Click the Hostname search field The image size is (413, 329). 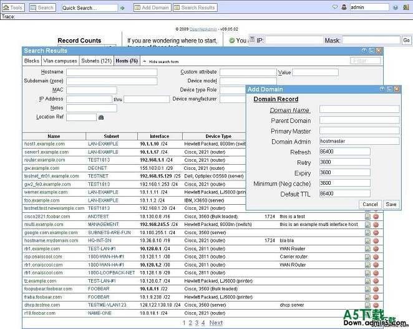click(112, 72)
